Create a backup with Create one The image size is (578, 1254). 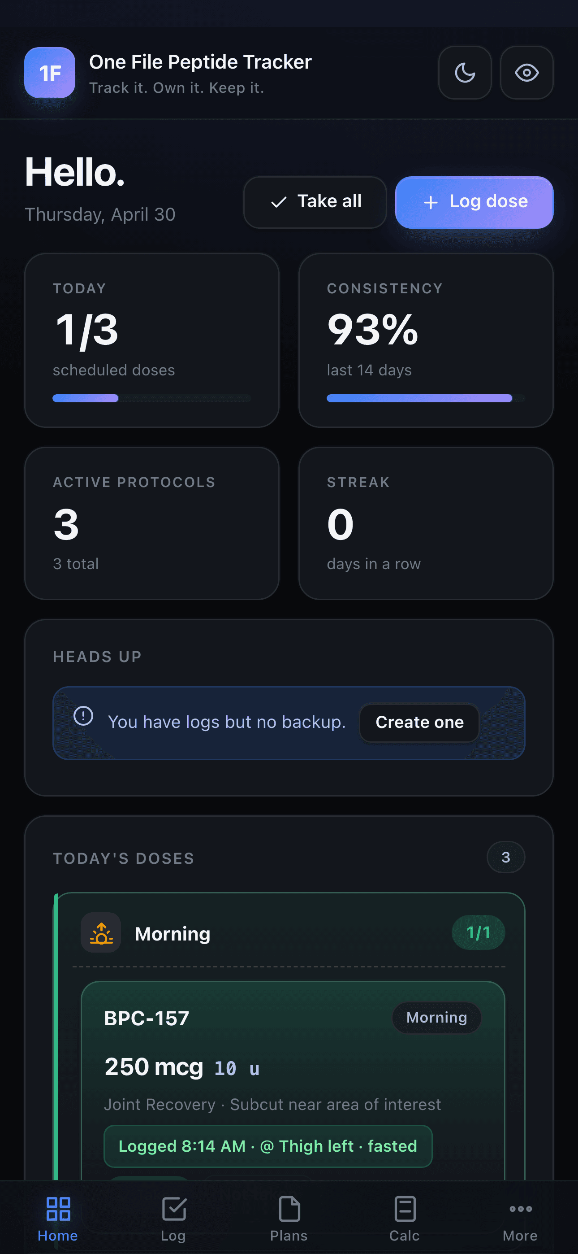coord(419,723)
